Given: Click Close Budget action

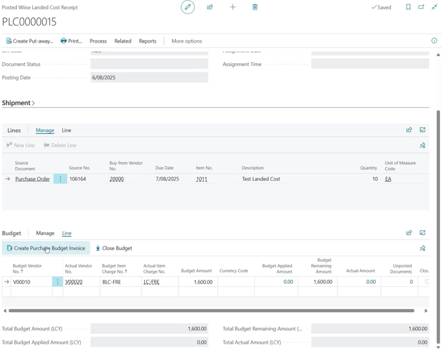Looking at the screenshot, I should click(114, 248).
